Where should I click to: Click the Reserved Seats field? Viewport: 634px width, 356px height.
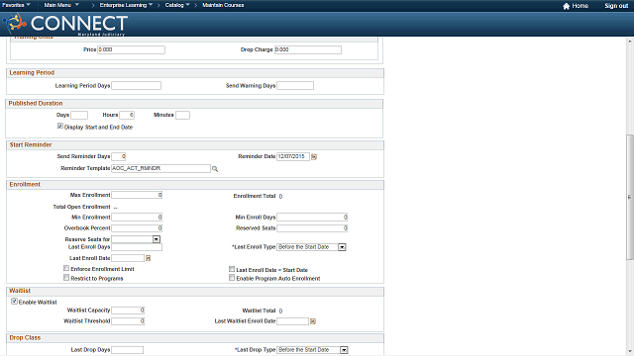pyautogui.click(x=312, y=228)
